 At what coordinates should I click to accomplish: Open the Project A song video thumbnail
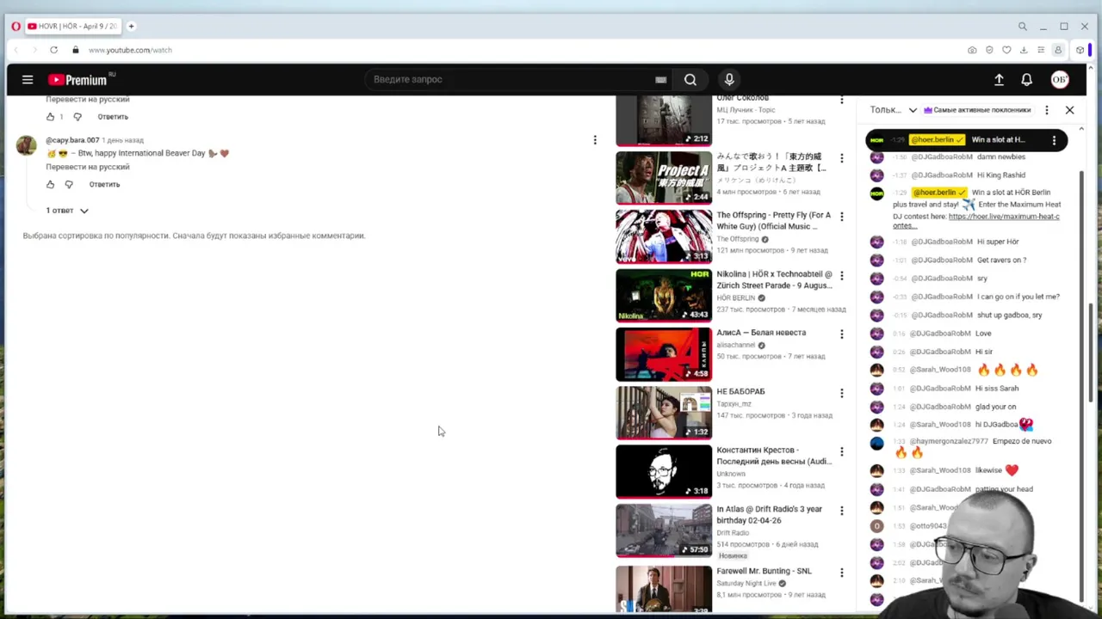coord(664,178)
